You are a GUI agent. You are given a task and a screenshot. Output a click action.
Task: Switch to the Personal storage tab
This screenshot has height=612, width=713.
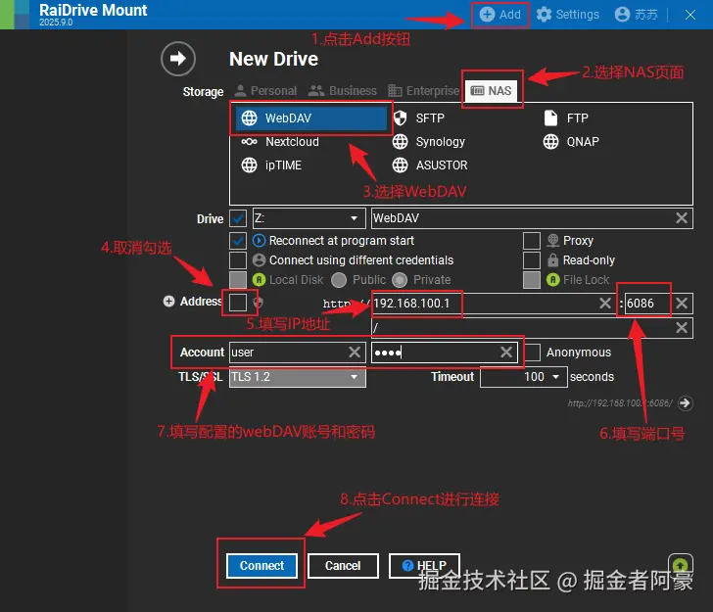pyautogui.click(x=266, y=91)
